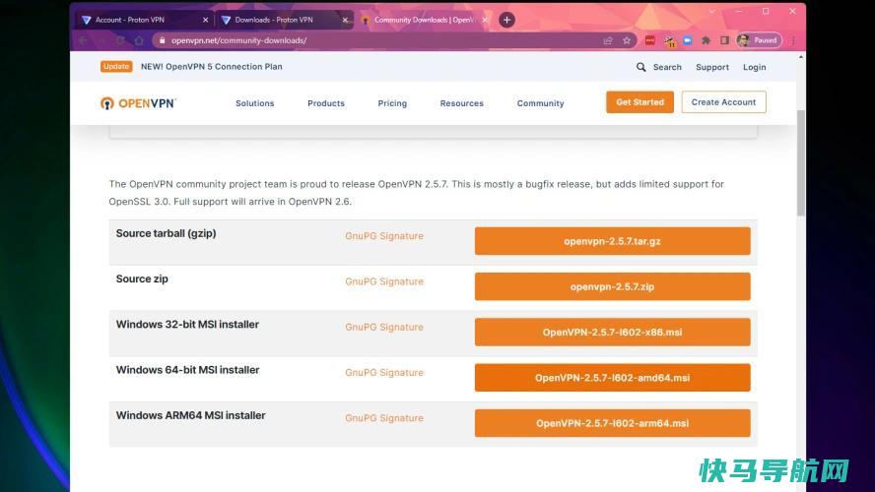Click the browser forward arrow
This screenshot has height=492, width=875.
click(102, 40)
